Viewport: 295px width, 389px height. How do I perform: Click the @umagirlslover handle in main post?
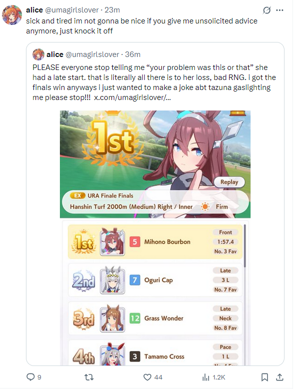coord(72,10)
